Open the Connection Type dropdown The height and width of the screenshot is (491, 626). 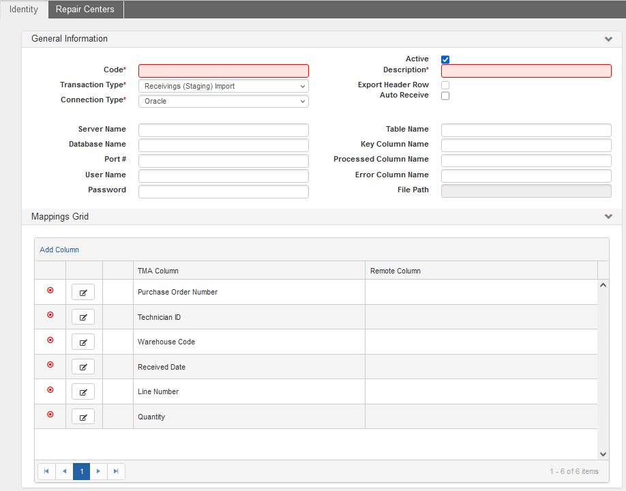coord(223,102)
